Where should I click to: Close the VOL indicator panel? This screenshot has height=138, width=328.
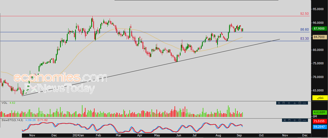[x=279, y=103]
